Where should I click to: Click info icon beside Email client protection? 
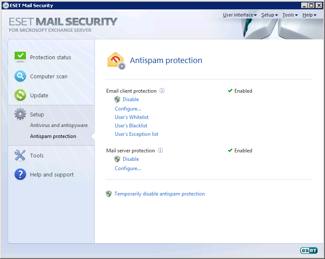coord(162,91)
